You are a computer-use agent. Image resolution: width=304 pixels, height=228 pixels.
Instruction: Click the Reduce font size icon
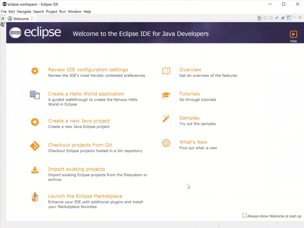point(277,18)
